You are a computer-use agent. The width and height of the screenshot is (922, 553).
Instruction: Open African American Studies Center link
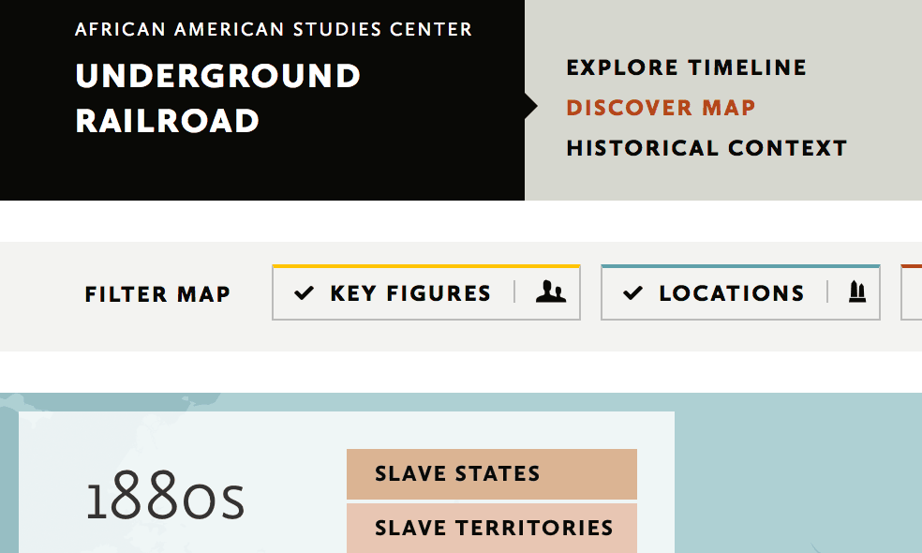[x=274, y=29]
